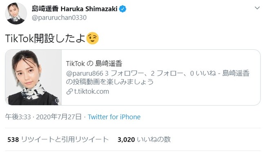Open the 午後3:33 timestamp
265x152 pixels.
[x=18, y=117]
